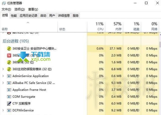Open the 文件(F) menu

click(6, 10)
